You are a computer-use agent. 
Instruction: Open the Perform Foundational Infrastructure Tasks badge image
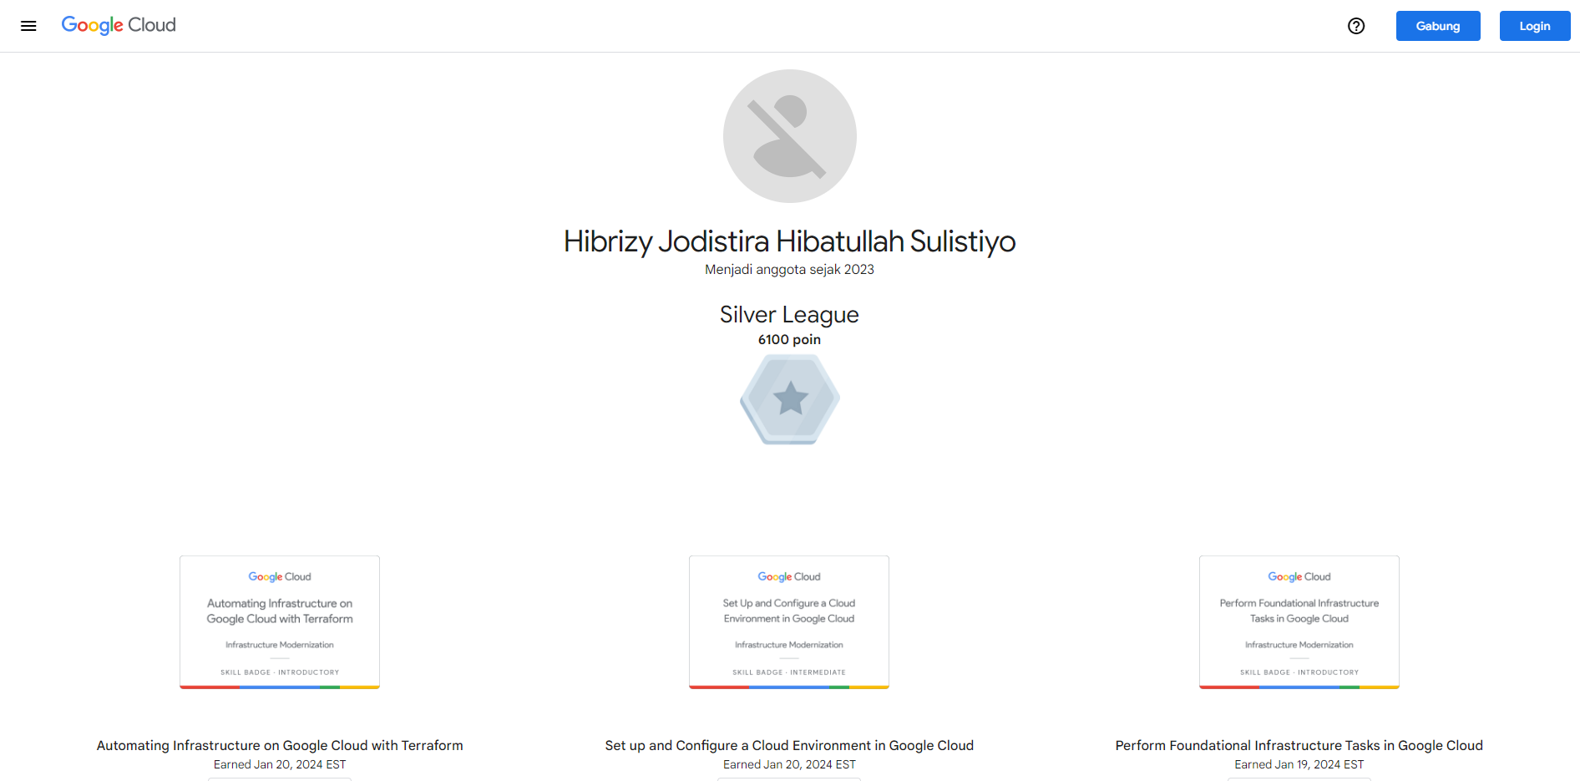tap(1299, 622)
